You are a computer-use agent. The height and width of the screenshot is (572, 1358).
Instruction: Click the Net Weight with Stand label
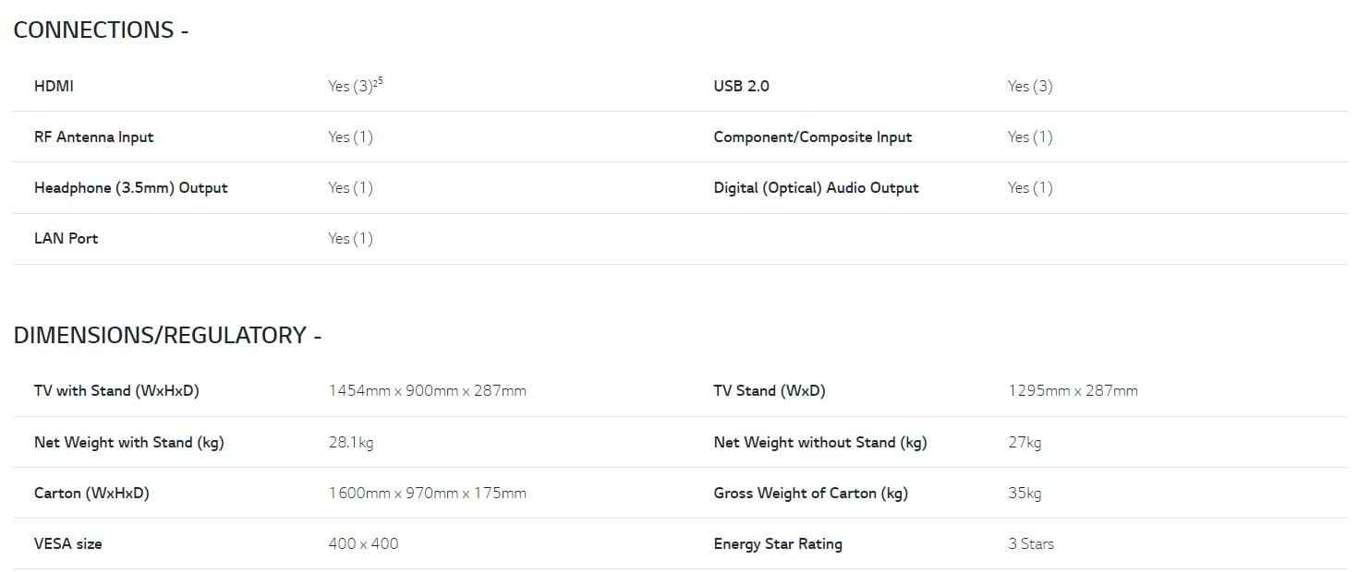[128, 442]
